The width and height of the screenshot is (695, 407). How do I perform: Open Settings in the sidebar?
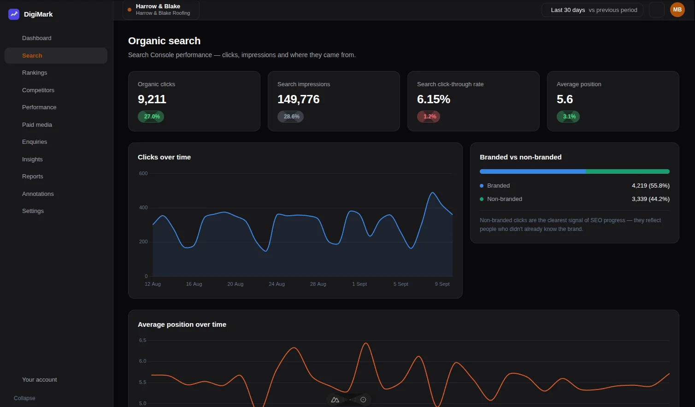click(x=56, y=211)
